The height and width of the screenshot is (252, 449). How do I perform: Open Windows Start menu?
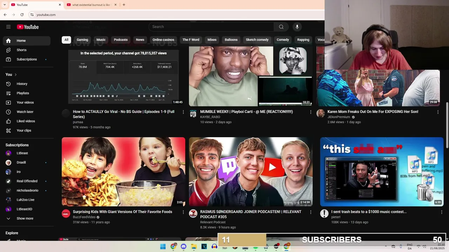(163, 247)
